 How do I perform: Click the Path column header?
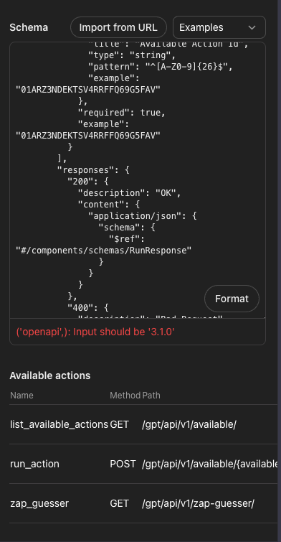[x=151, y=395]
